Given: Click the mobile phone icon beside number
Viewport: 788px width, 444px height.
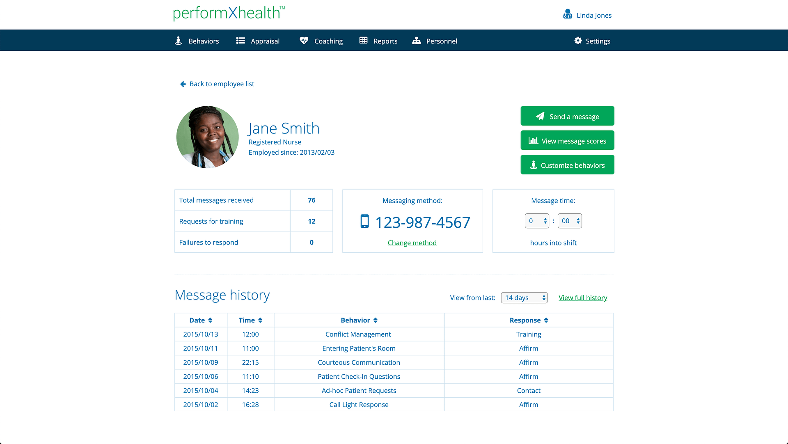Looking at the screenshot, I should pos(364,221).
